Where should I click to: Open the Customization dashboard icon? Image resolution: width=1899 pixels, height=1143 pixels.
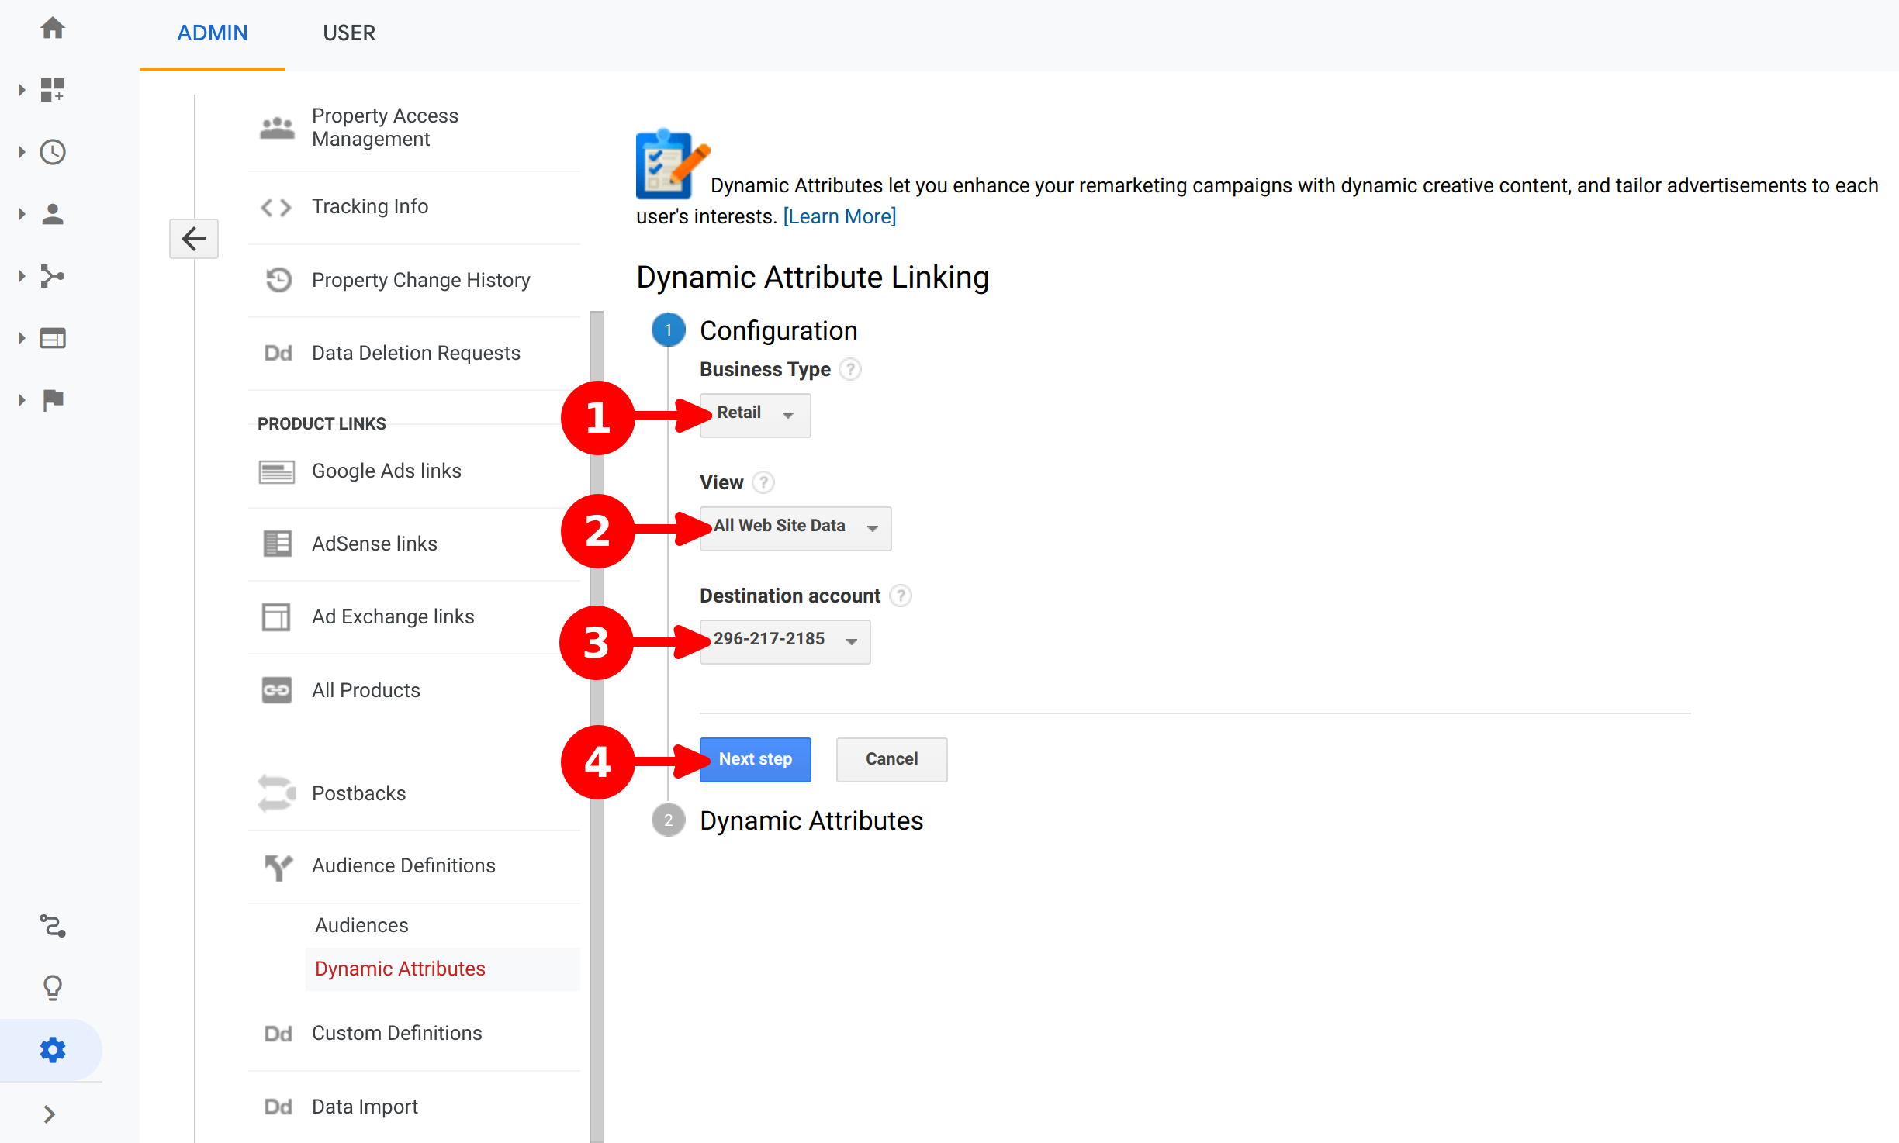(53, 90)
